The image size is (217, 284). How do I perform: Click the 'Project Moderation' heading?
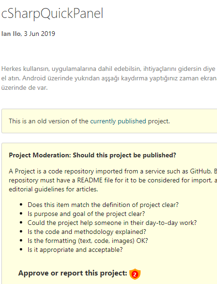92,155
